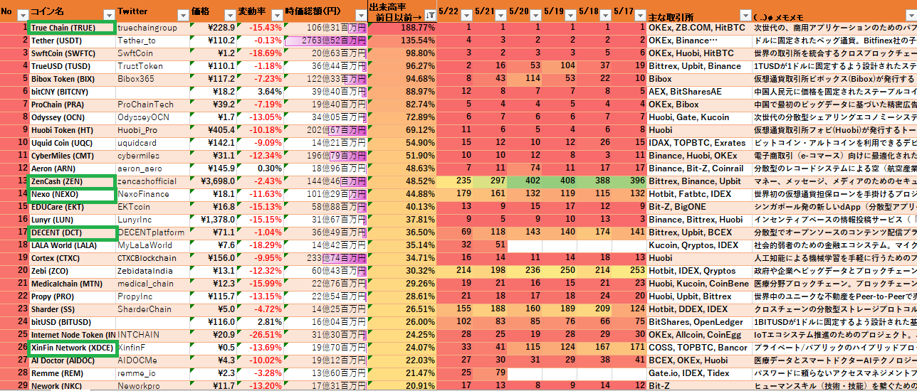
Task: Select the 188.77% volume ratio cell
Action: click(402, 28)
